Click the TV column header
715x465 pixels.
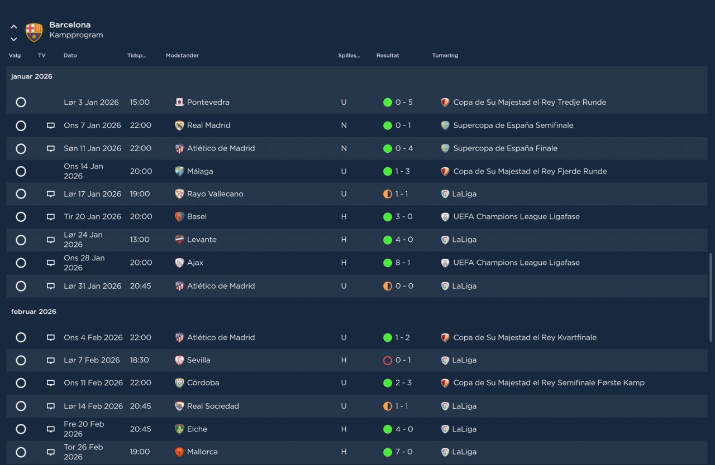pos(42,56)
